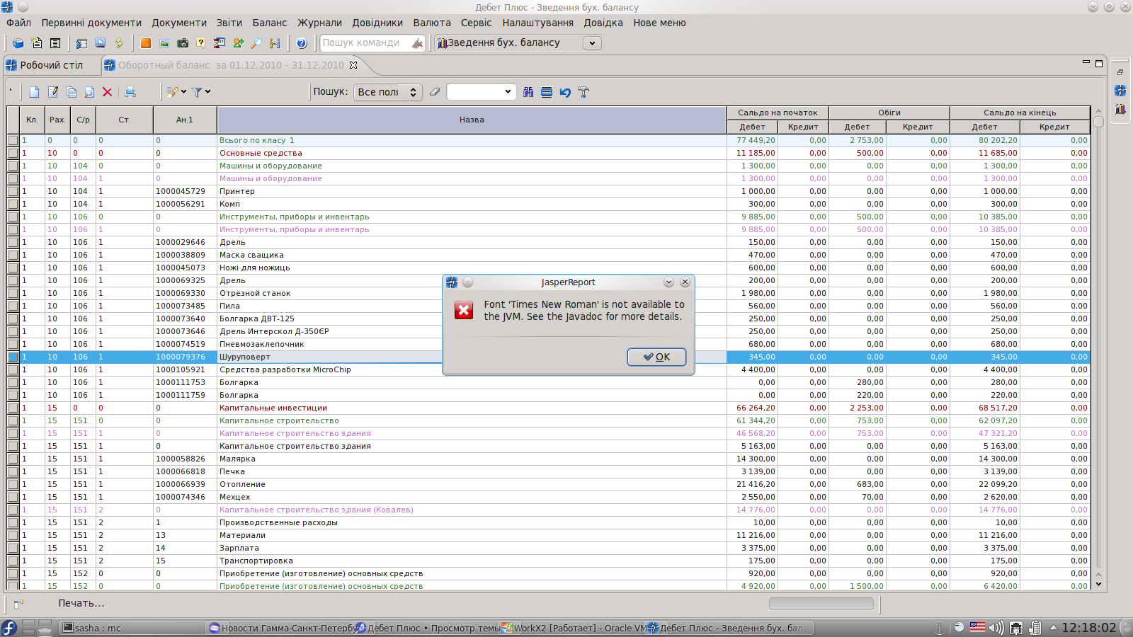The height and width of the screenshot is (637, 1133).
Task: Expand the wand tool dropdown arrow
Action: pos(183,92)
